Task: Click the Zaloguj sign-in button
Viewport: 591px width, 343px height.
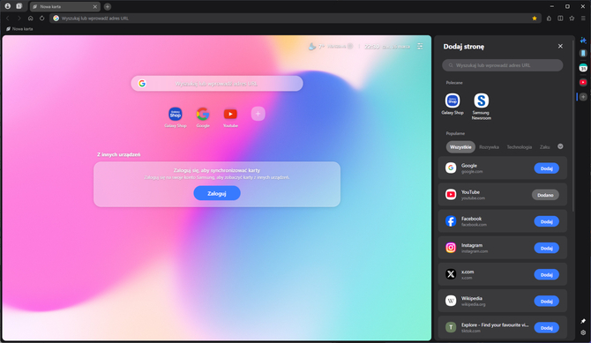Action: pos(217,193)
